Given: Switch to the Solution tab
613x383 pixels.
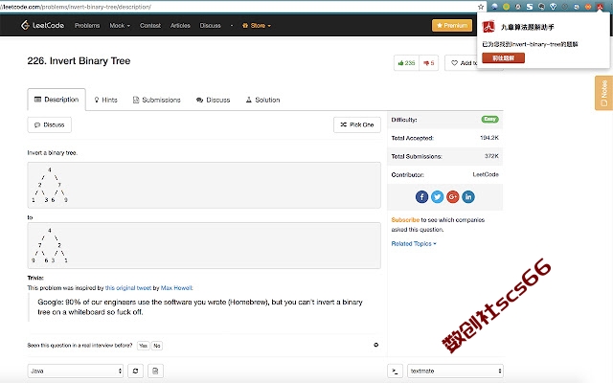Looking at the screenshot, I should pos(262,100).
